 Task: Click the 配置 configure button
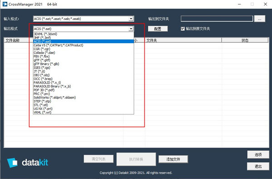[x=158, y=29]
